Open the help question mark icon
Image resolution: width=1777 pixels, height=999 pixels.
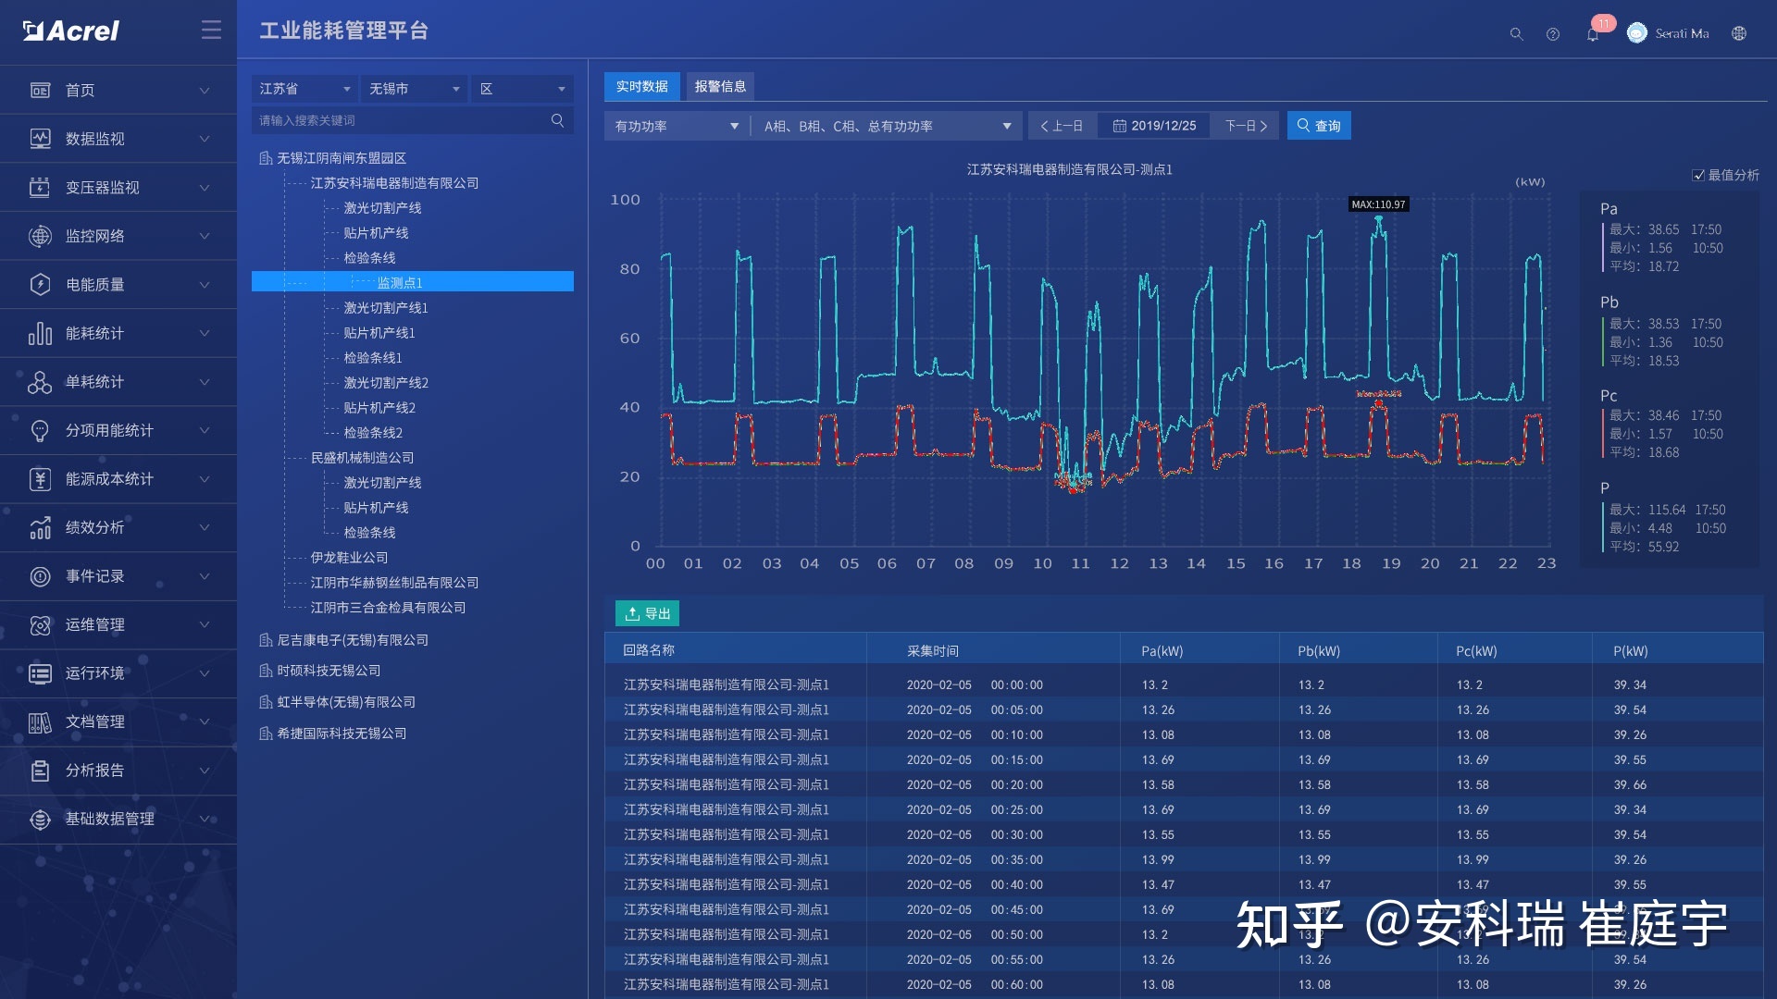click(x=1553, y=34)
